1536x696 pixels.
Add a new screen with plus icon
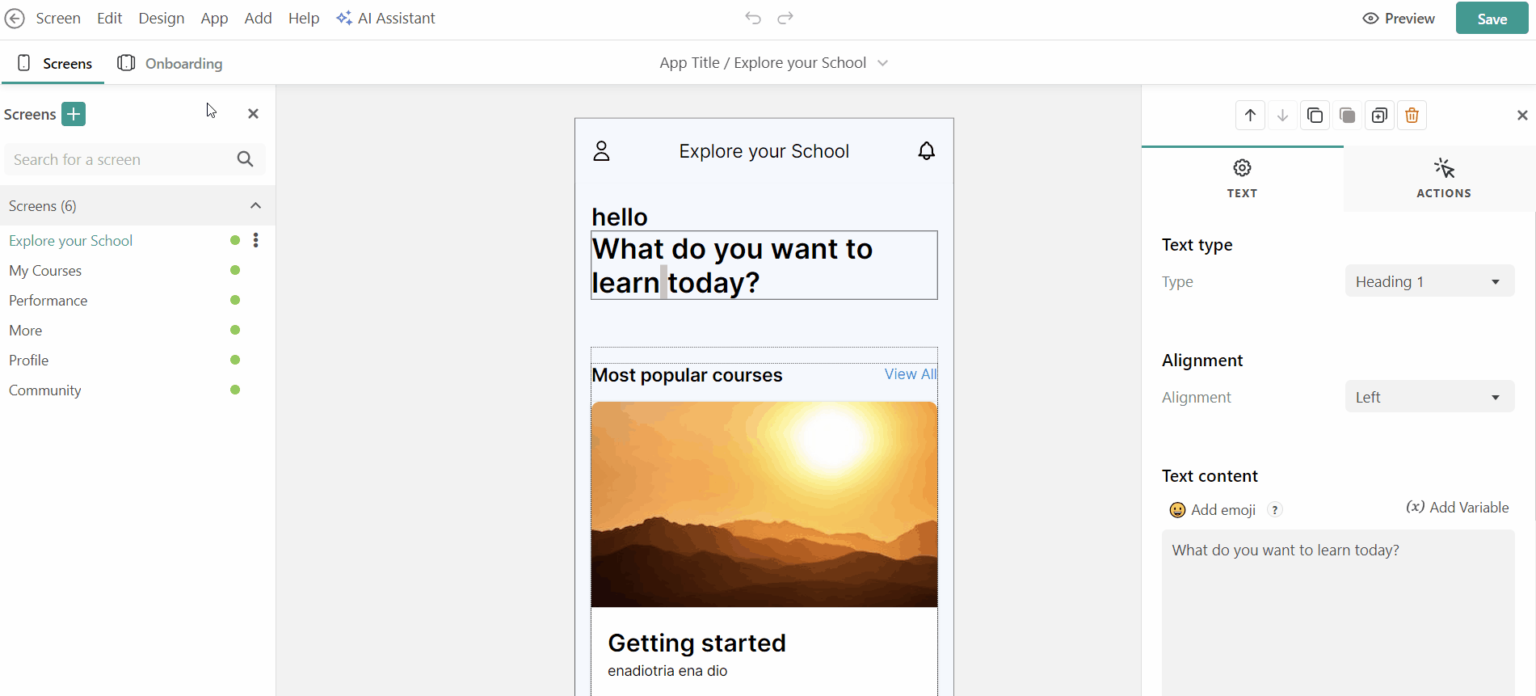pyautogui.click(x=74, y=114)
